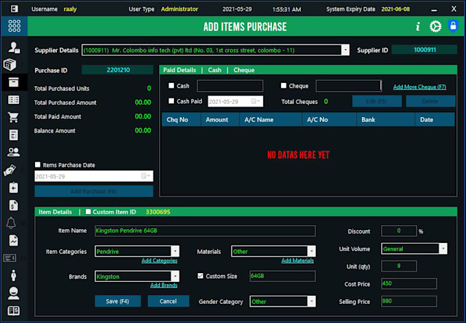
Task: Open the grid menu icon
Action: click(x=14, y=26)
